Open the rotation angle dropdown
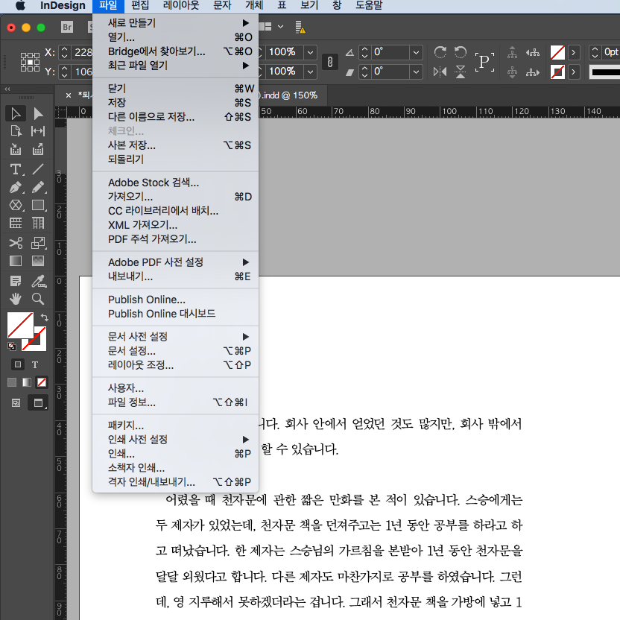The height and width of the screenshot is (620, 620). [416, 52]
